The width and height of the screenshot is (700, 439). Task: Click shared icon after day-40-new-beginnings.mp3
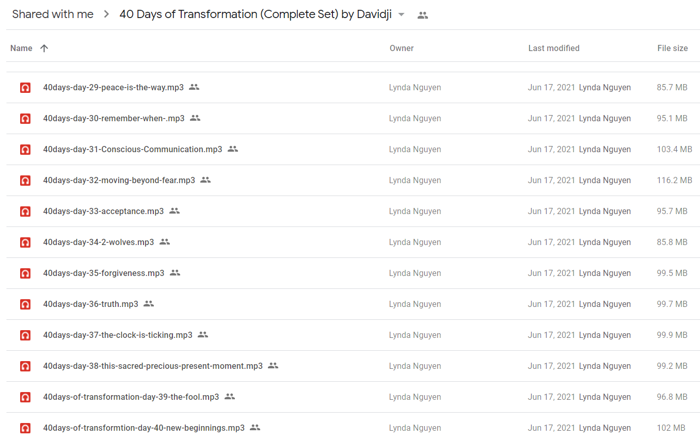tap(255, 428)
